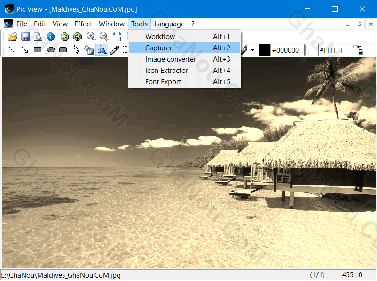Zoom in with the magnifier plus icon
This screenshot has width=377, height=281.
[x=91, y=37]
